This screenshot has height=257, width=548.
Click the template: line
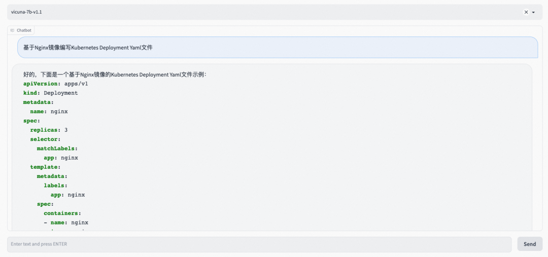(x=46, y=167)
